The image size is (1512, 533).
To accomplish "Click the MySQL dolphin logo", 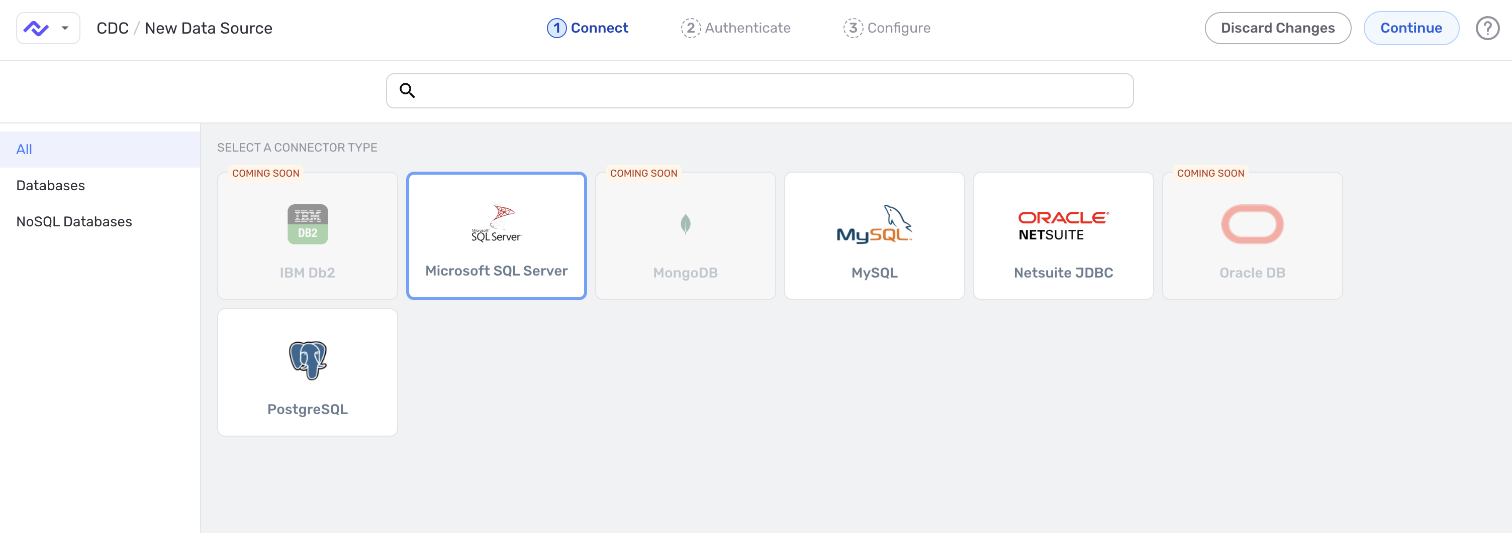I will coord(875,223).
